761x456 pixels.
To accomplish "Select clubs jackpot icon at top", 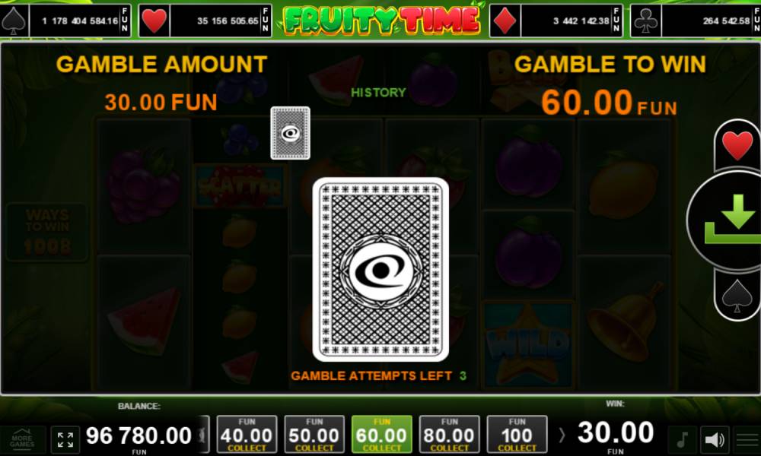I will 646,21.
